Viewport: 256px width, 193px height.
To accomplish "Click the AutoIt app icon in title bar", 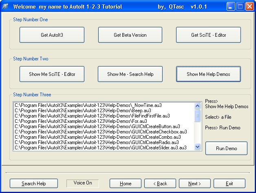I will (x=5, y=7).
